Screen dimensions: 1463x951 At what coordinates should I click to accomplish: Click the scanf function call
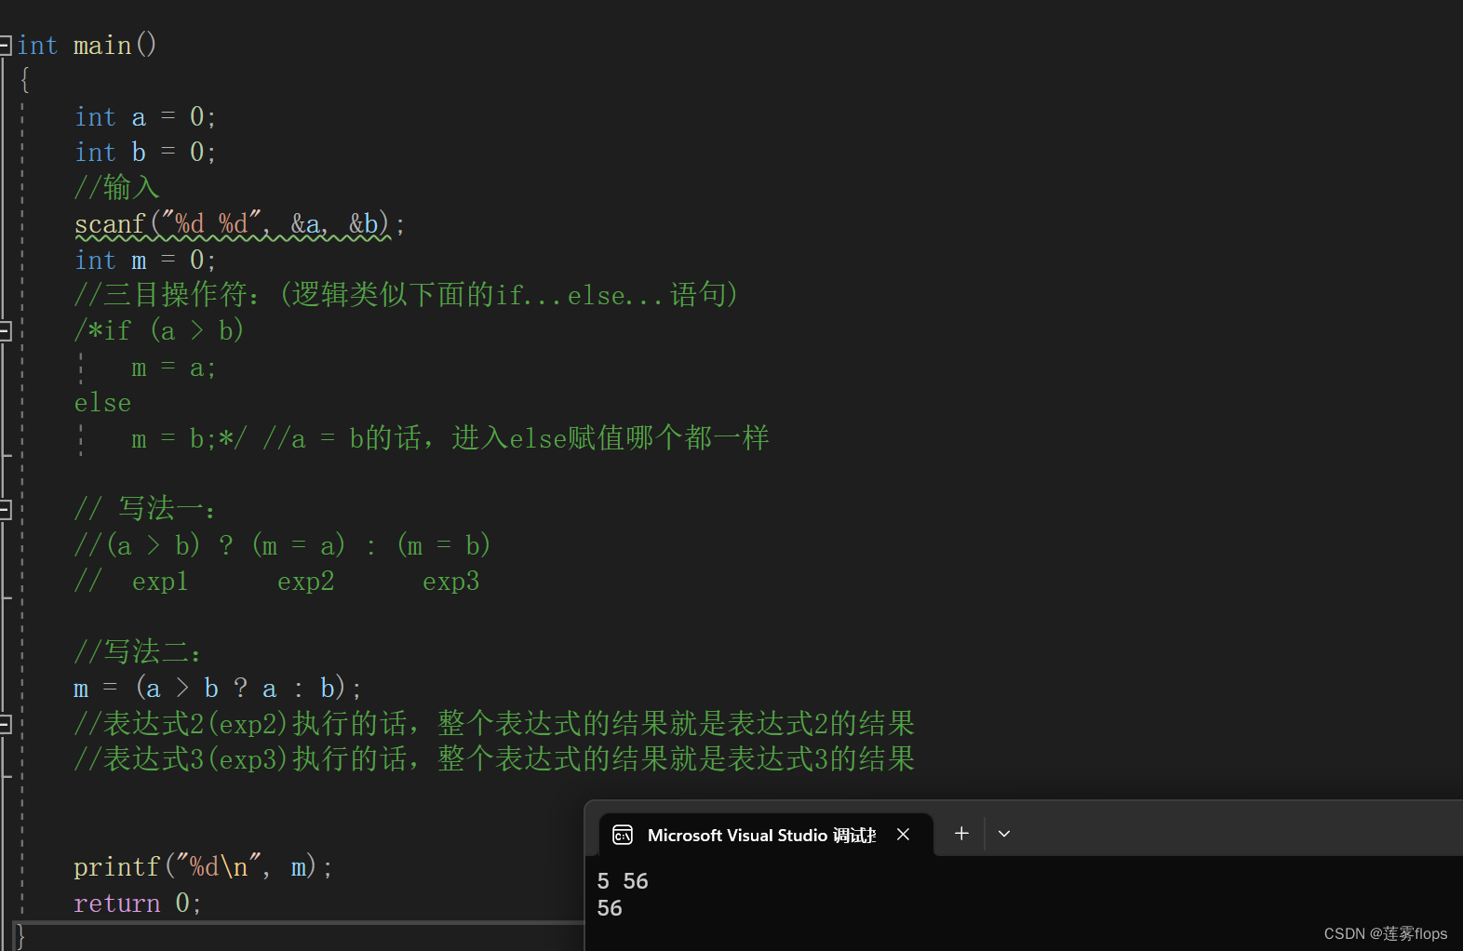click(239, 224)
